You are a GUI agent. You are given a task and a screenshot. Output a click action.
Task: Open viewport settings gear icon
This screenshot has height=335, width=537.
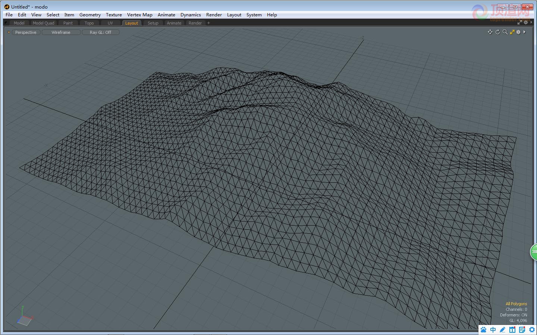[518, 32]
